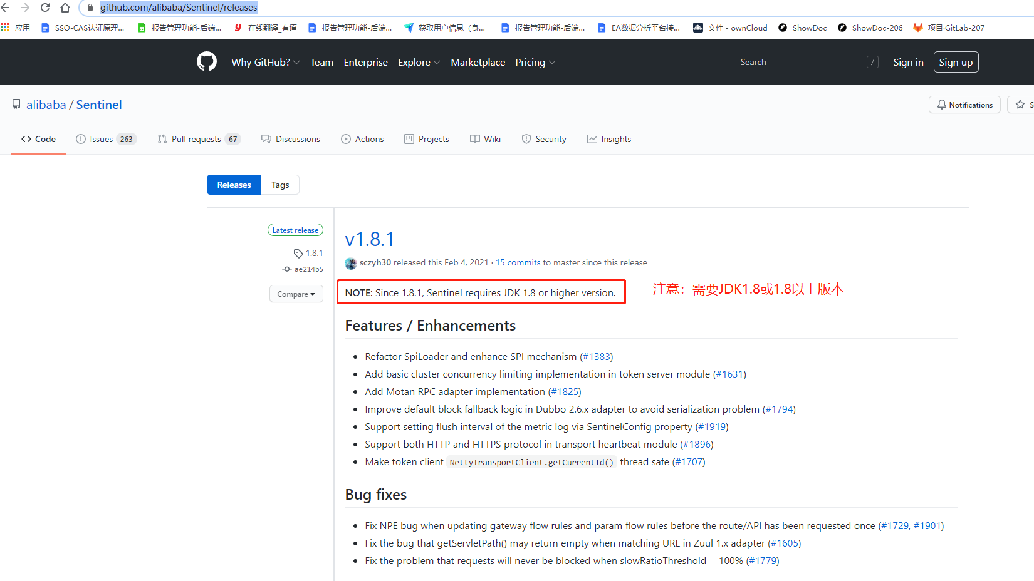Open issue #1605 link
The width and height of the screenshot is (1034, 581).
[785, 543]
